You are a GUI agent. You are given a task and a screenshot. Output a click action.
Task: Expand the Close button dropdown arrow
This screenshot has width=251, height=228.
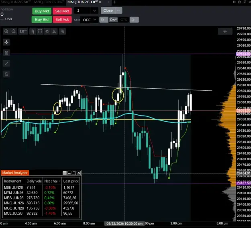[x=118, y=10]
